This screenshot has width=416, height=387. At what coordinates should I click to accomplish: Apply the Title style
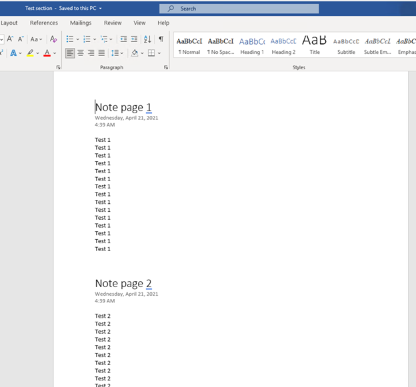coord(315,46)
